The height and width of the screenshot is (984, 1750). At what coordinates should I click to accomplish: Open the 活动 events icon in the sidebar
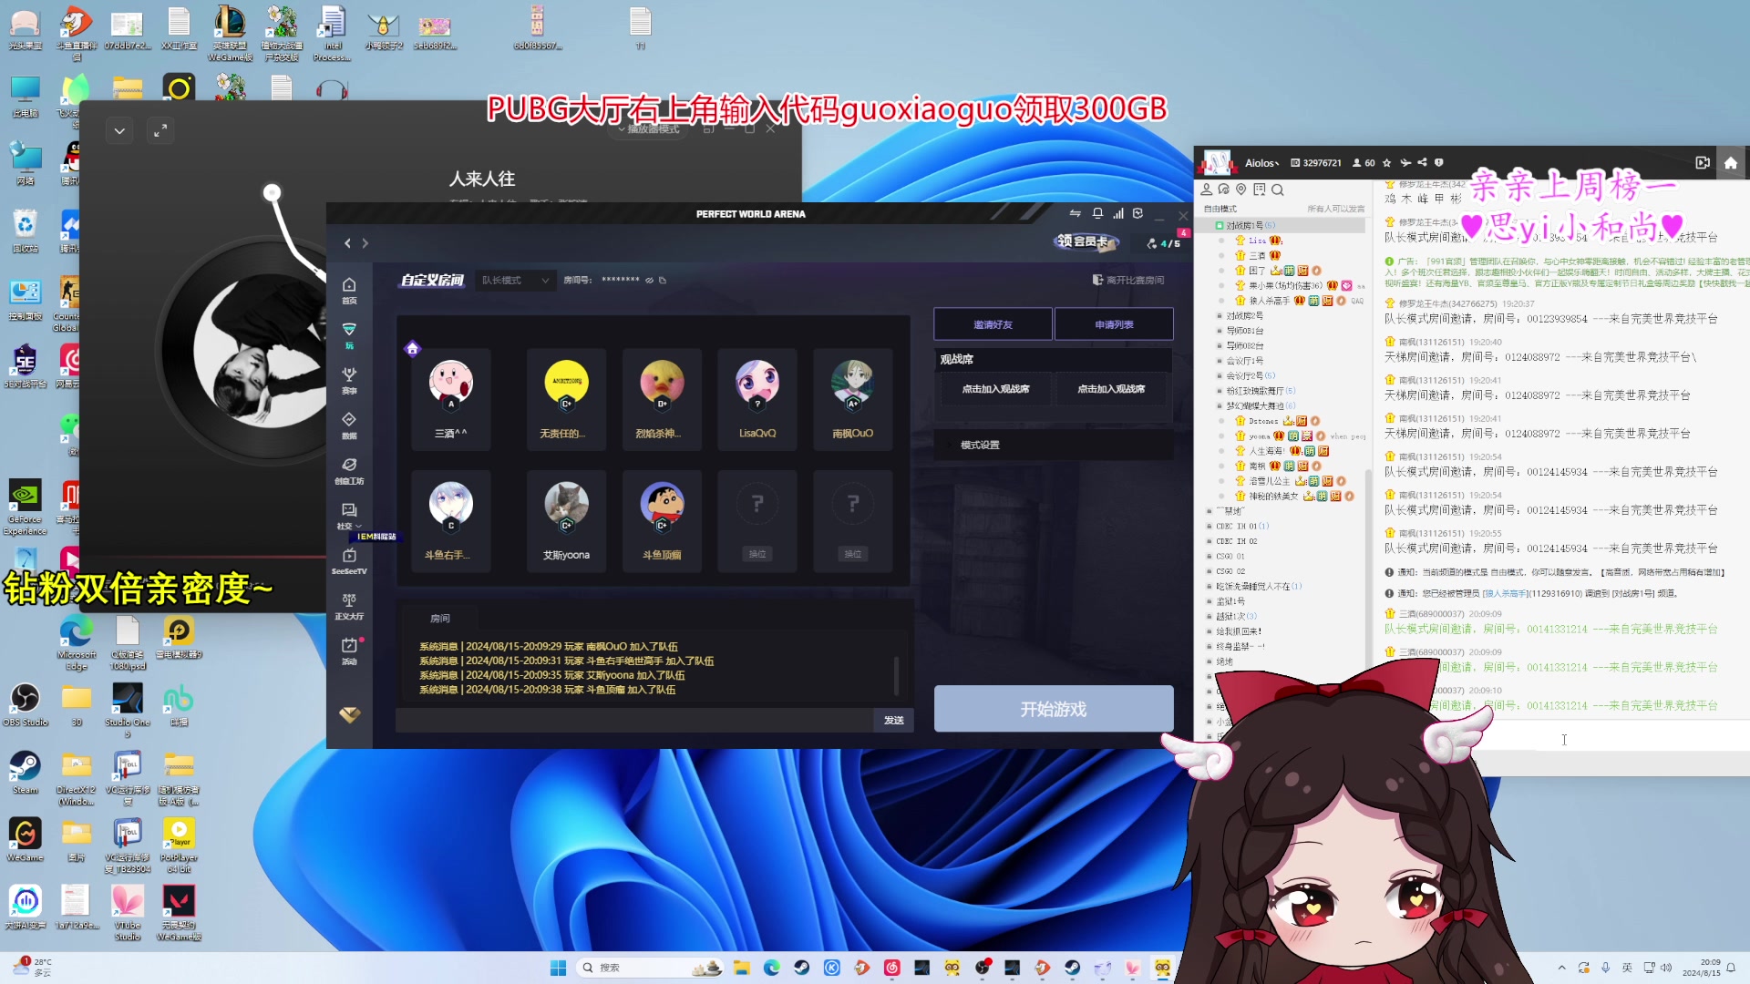tap(349, 651)
